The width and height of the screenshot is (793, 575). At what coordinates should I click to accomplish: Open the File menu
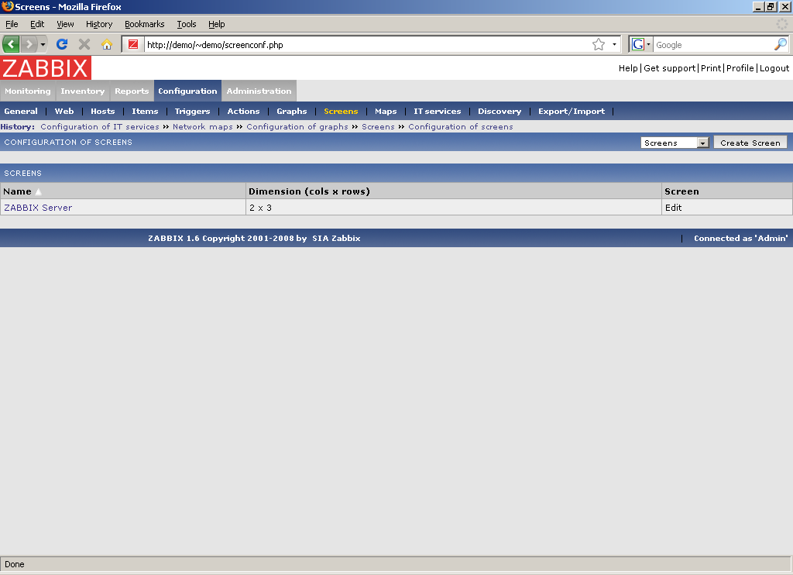[x=12, y=24]
